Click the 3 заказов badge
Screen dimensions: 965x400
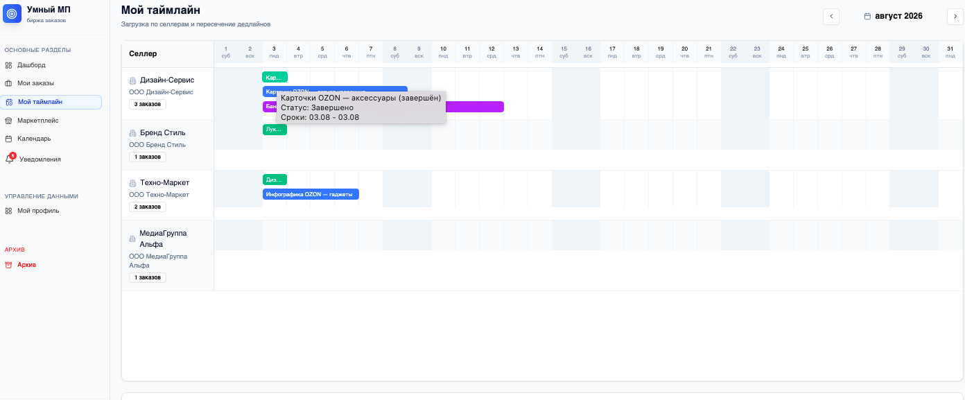(148, 105)
